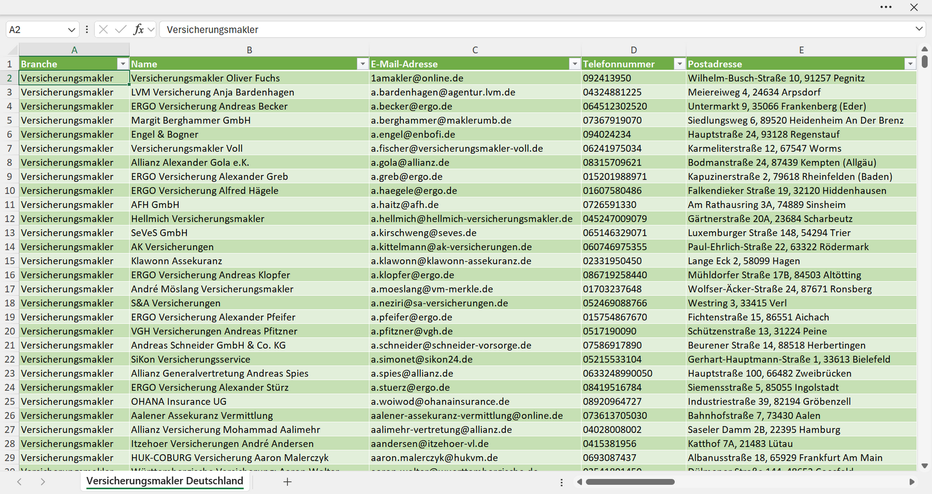Select address Wilhelm-Busch-Straße 10, 91257 Pegnitz
This screenshot has width=932, height=494.
[801, 78]
